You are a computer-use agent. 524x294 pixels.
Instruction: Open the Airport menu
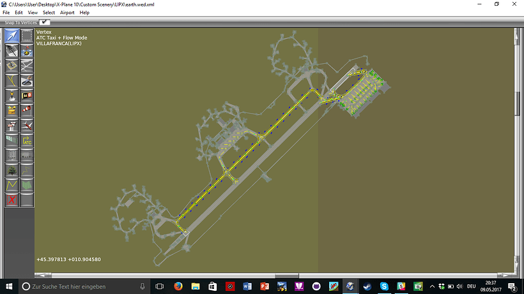coord(67,13)
